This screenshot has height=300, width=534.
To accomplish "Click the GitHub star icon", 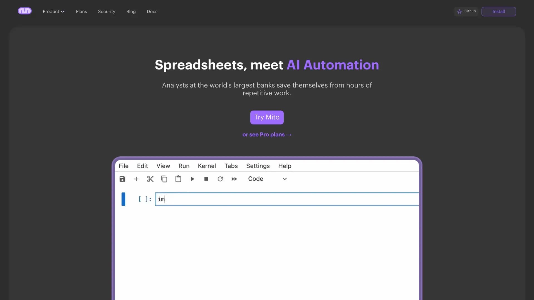I will pyautogui.click(x=459, y=11).
